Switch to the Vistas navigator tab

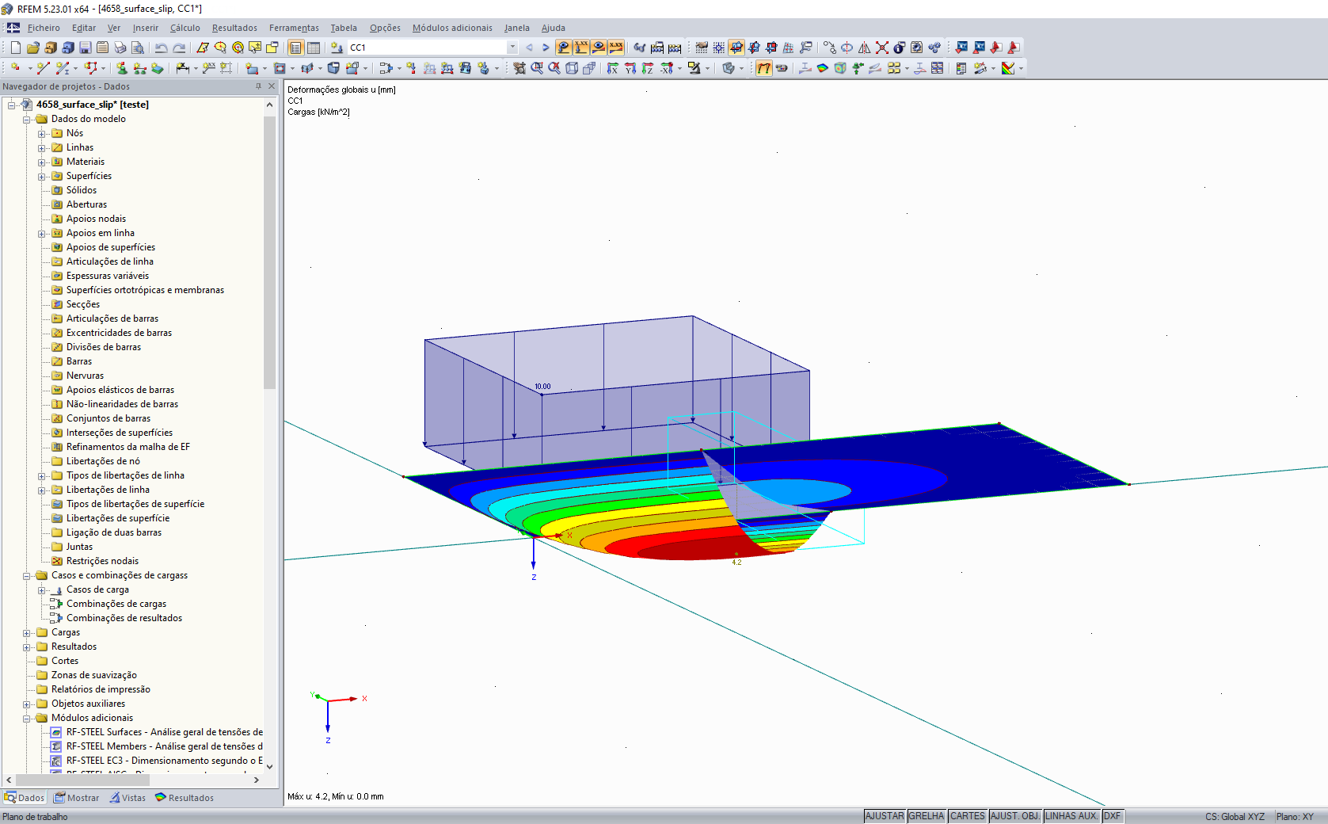[128, 798]
